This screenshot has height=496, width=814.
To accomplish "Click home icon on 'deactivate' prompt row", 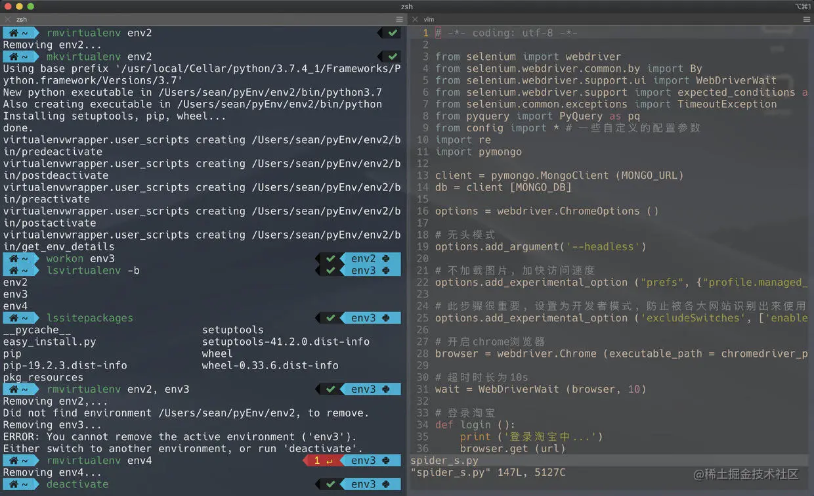I will pos(13,484).
